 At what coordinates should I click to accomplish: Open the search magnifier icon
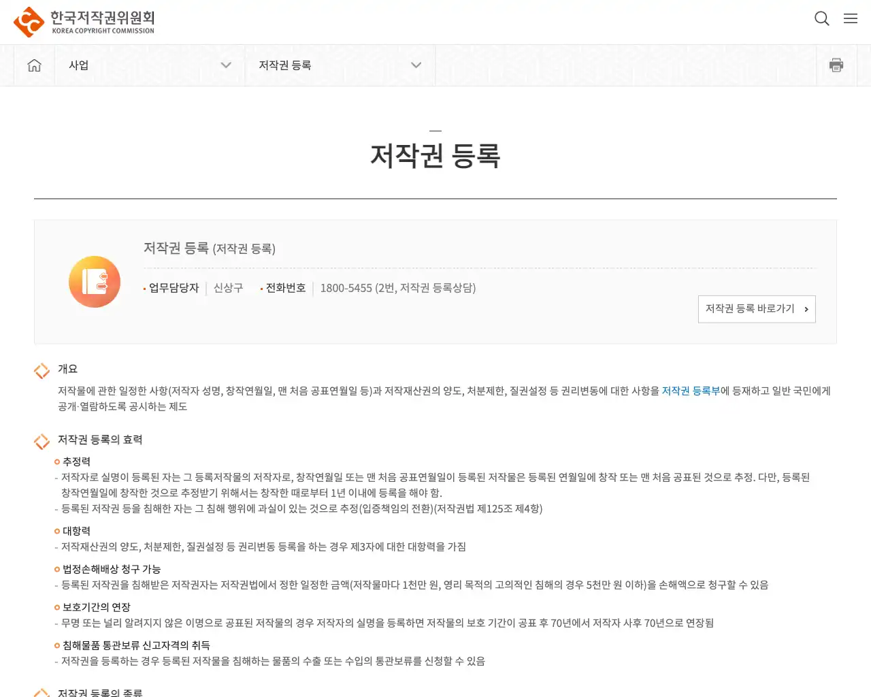[822, 18]
